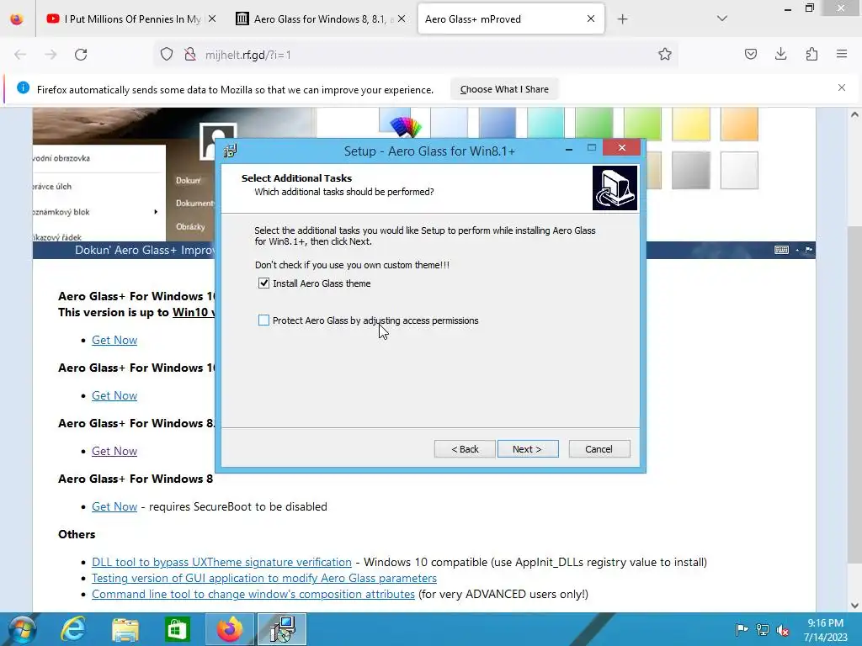This screenshot has width=862, height=646.
Task: Open Action Center flag in tray
Action: 742,629
